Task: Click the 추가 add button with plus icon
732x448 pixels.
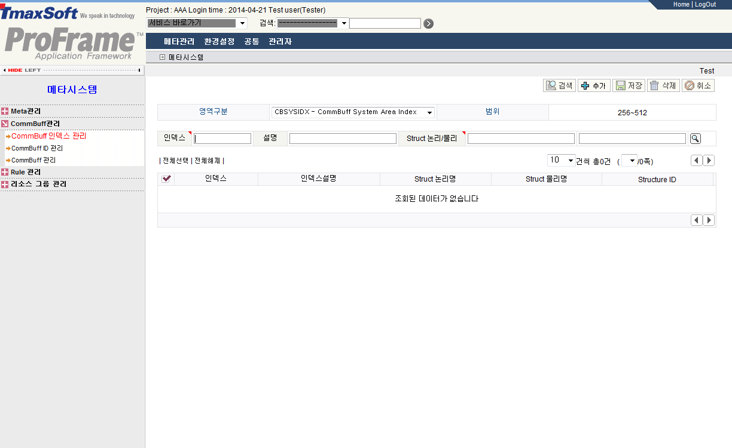Action: pos(593,86)
